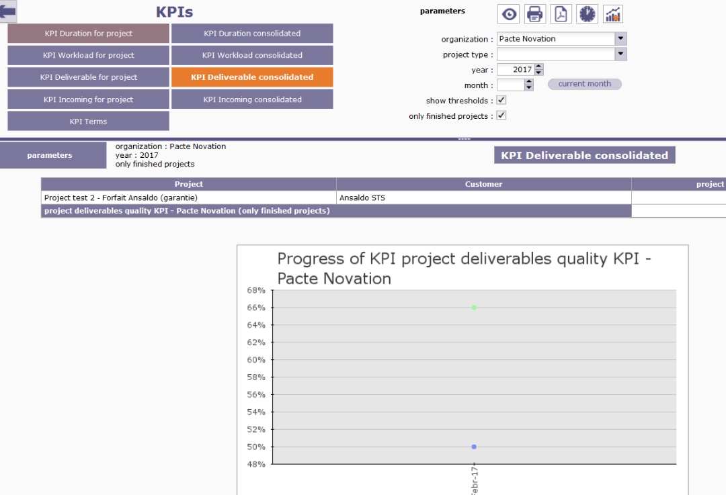Print the report with the printer icon
The height and width of the screenshot is (495, 726).
coord(535,14)
